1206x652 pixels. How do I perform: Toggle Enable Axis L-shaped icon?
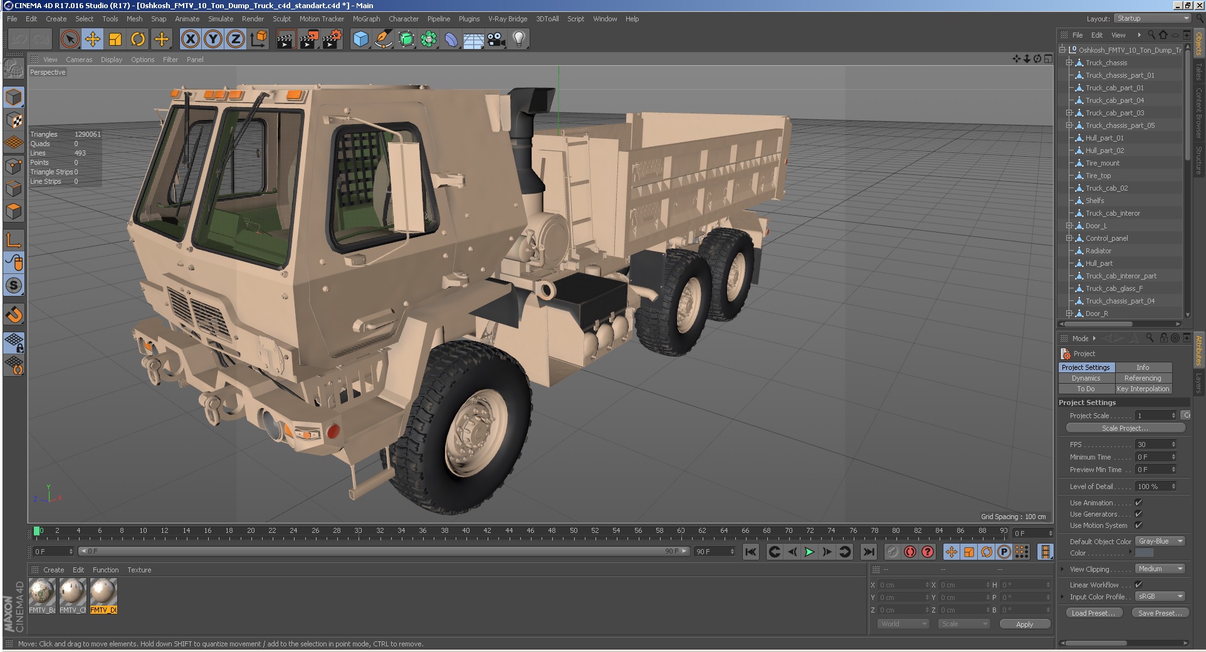pyautogui.click(x=14, y=240)
